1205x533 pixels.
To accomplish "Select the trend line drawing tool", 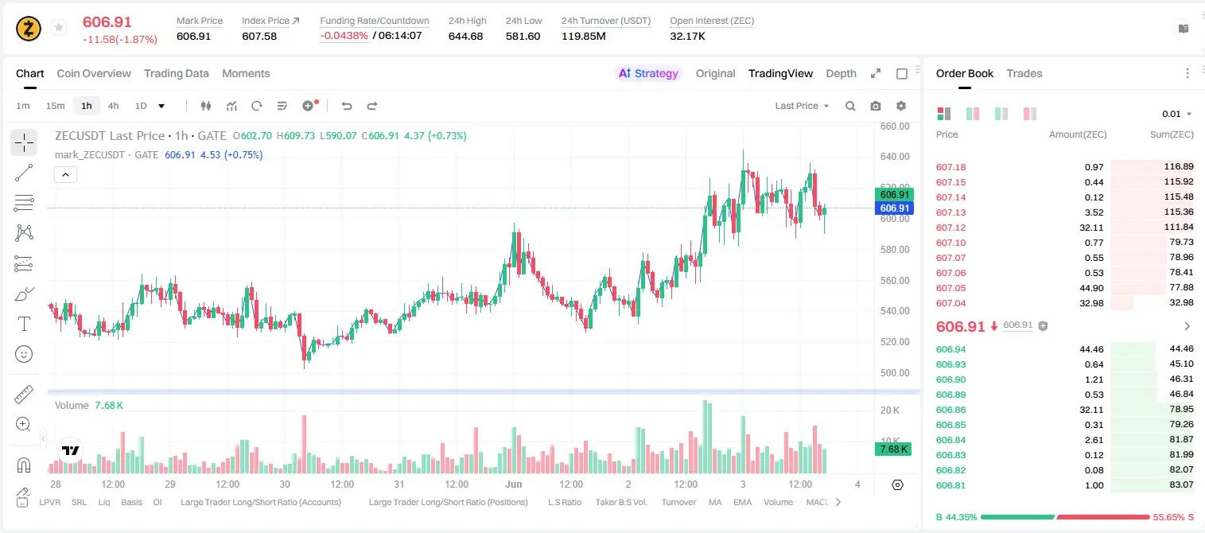I will click(24, 173).
